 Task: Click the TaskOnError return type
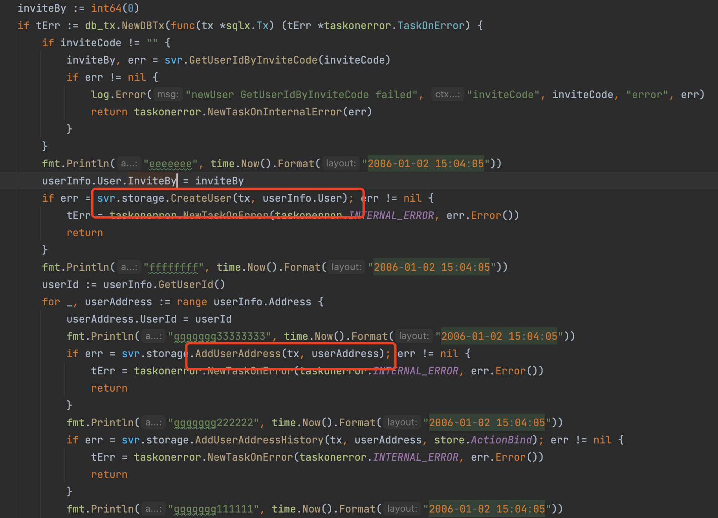point(431,26)
